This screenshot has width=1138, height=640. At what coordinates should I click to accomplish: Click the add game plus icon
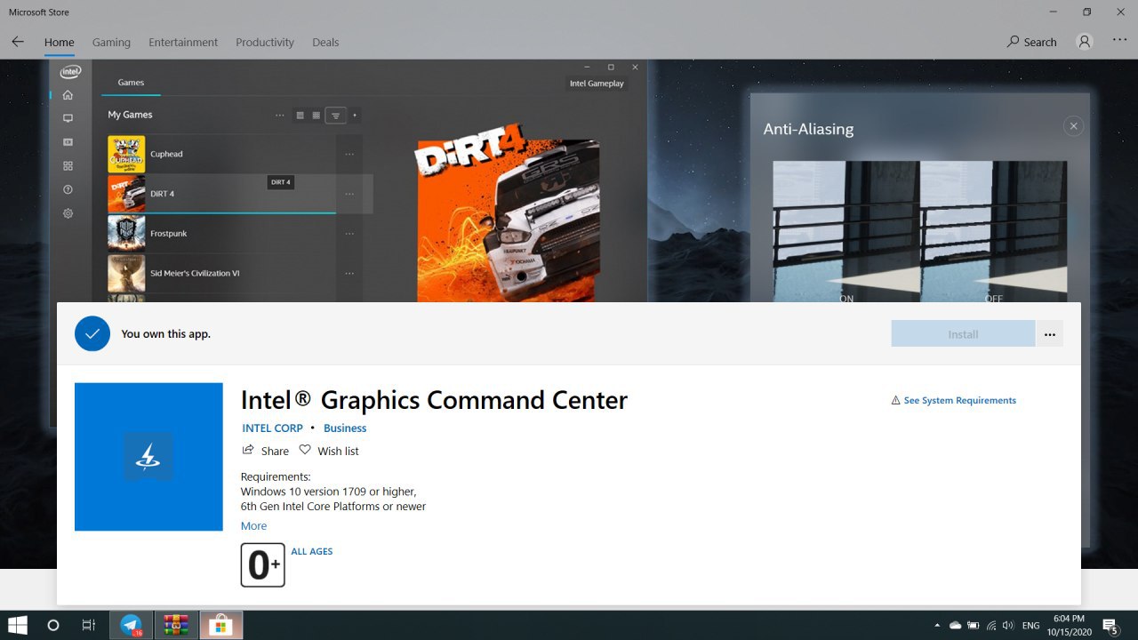pos(355,115)
